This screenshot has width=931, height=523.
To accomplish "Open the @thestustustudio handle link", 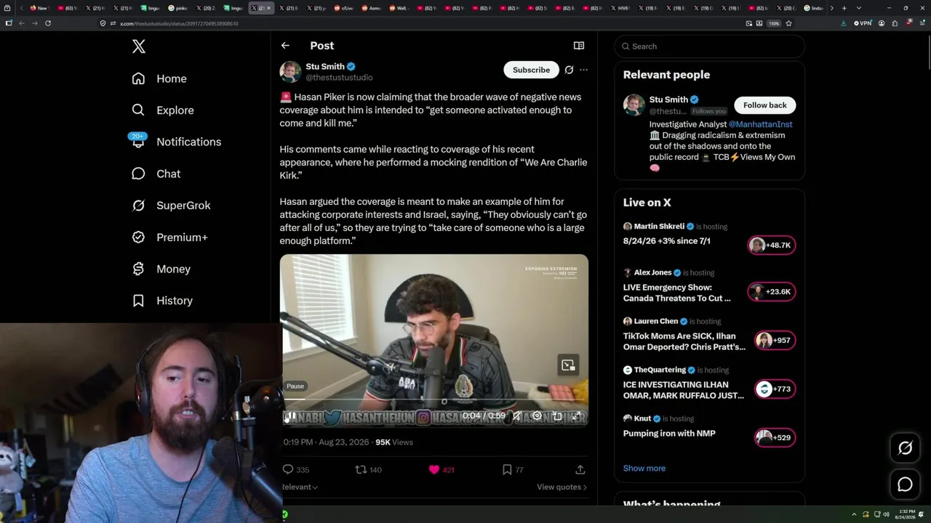I will click(x=339, y=78).
